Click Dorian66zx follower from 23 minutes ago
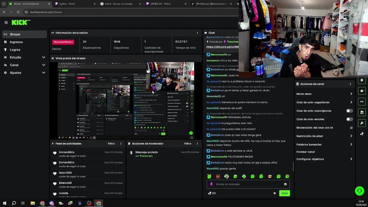The image size is (368, 207). 67,152
